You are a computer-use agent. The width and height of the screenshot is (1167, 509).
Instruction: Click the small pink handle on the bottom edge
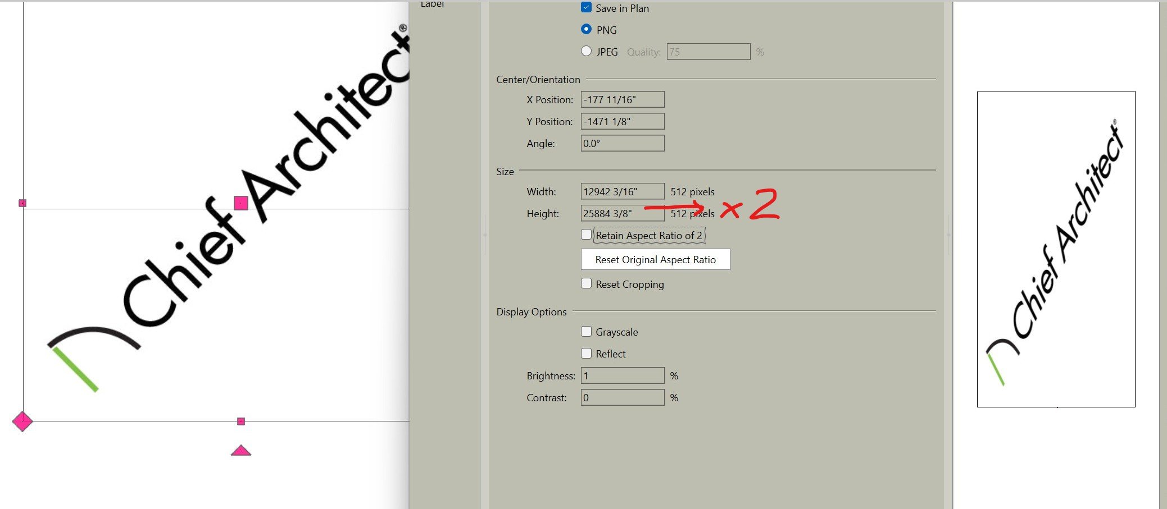click(x=241, y=421)
